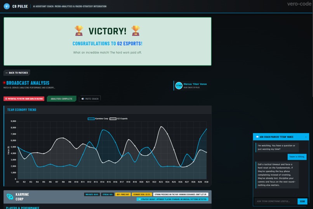
Task: Click the Players & Performance section heading
Action: (23, 207)
